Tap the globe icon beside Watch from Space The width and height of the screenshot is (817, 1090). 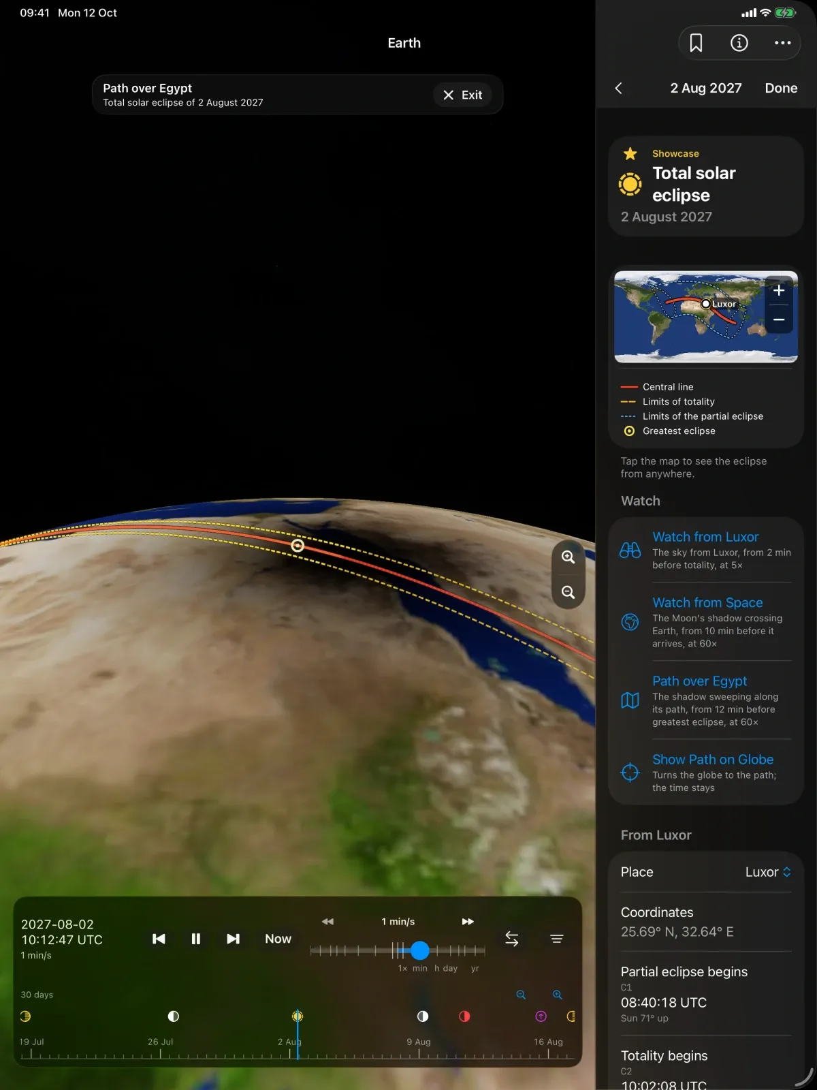(x=630, y=621)
